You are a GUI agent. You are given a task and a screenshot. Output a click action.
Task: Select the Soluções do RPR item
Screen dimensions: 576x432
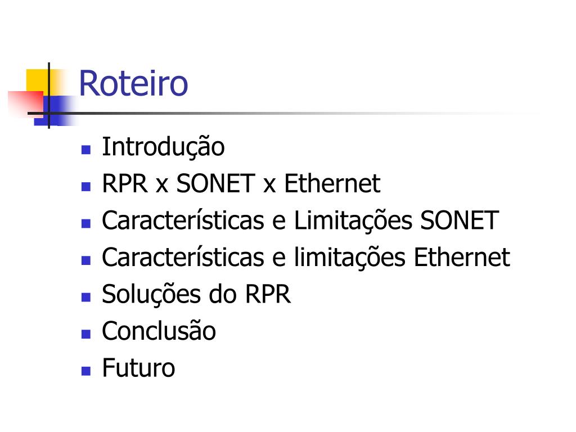click(196, 294)
